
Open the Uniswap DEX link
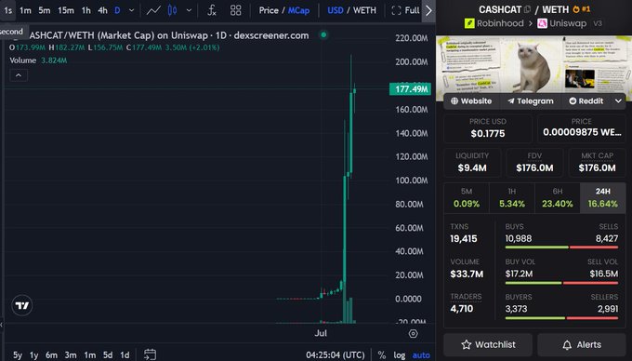pyautogui.click(x=562, y=23)
